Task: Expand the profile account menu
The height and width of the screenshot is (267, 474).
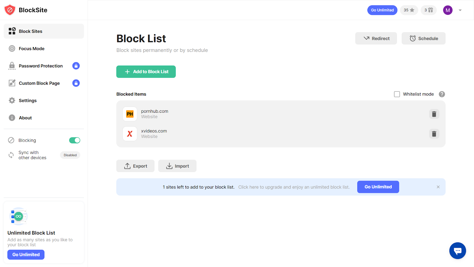Action: coord(460,10)
